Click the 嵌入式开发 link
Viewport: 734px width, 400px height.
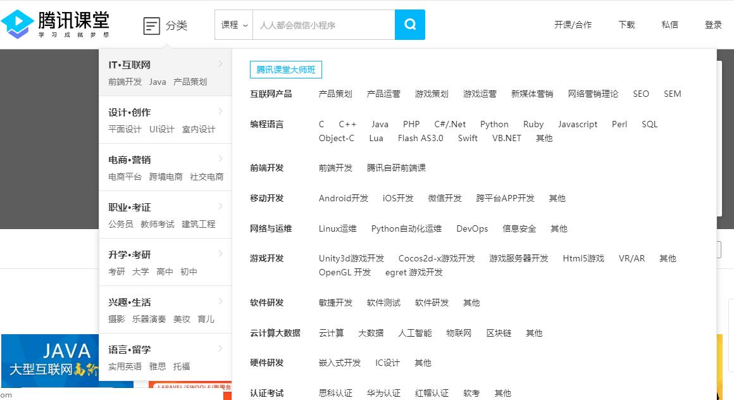(x=339, y=363)
